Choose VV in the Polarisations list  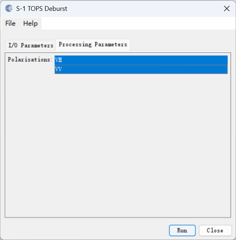point(141,69)
